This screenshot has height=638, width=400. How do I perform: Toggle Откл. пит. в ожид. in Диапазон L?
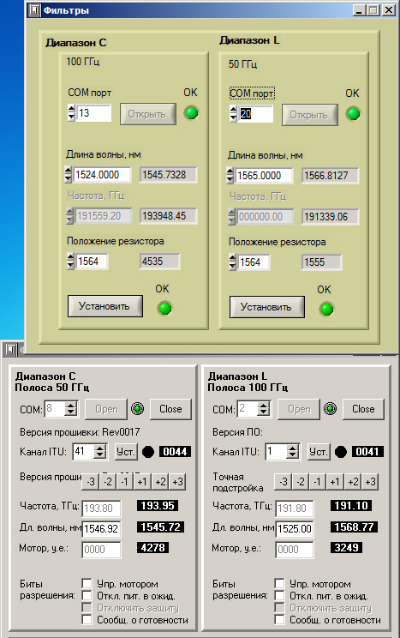pos(279,596)
